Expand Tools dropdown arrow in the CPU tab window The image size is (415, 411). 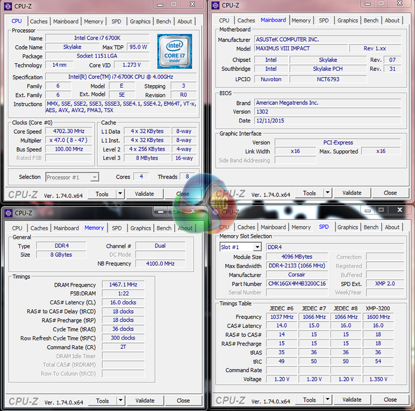point(120,194)
